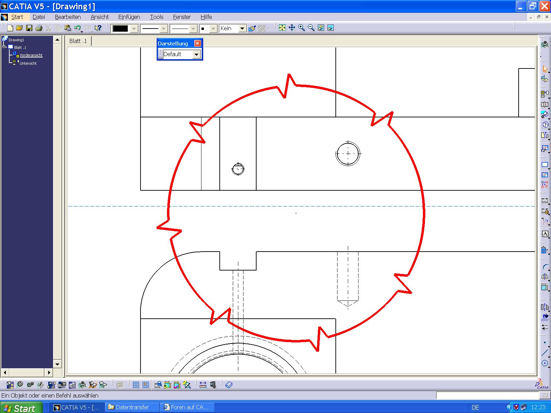This screenshot has width=551, height=413.
Task: Click the text annotation A tool
Action: (x=545, y=234)
